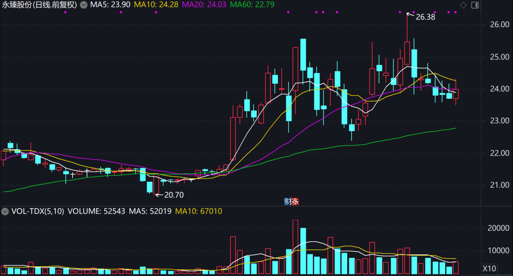Expand the VOL-TDX indicator dropdown arrow
Viewport: 513px width, 276px height.
click(5, 211)
